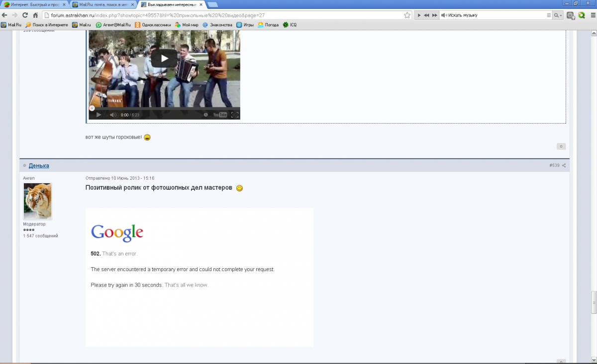Open the browser home page icon
Image resolution: width=597 pixels, height=364 pixels.
pos(35,15)
